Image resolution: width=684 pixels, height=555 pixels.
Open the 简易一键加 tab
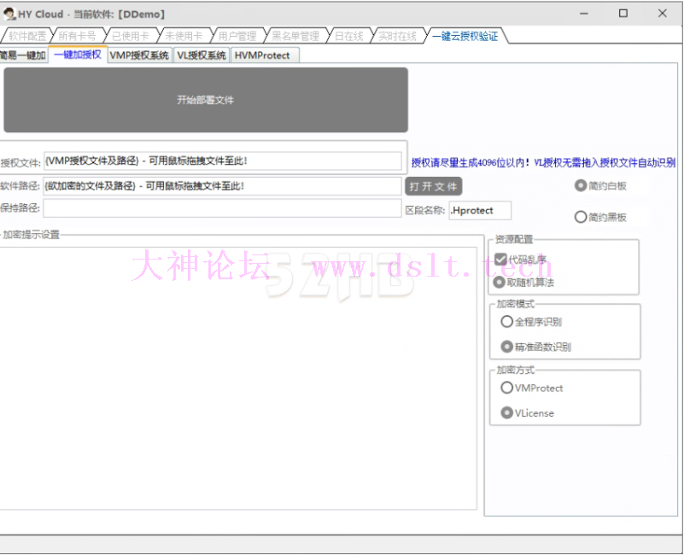click(x=23, y=55)
